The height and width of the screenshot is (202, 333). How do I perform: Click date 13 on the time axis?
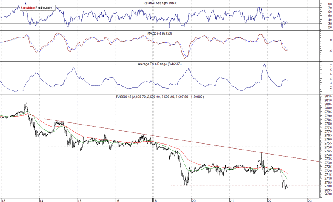(3, 200)
